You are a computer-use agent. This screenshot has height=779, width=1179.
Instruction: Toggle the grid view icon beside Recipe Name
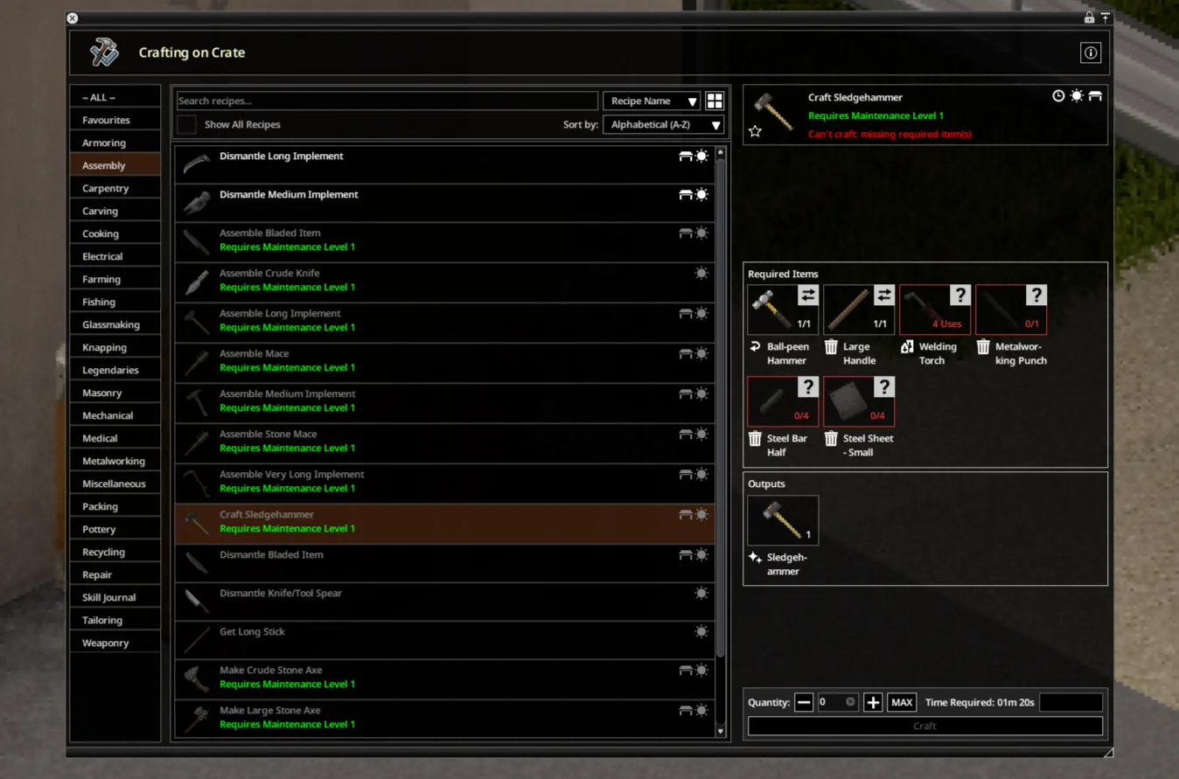coord(715,101)
